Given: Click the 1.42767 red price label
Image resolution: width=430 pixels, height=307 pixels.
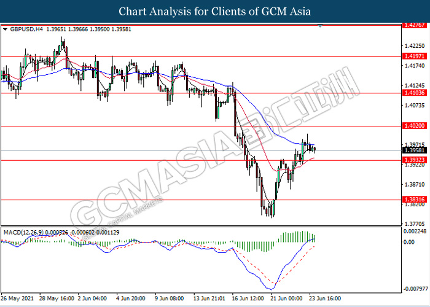Looking at the screenshot, I should (x=415, y=25).
